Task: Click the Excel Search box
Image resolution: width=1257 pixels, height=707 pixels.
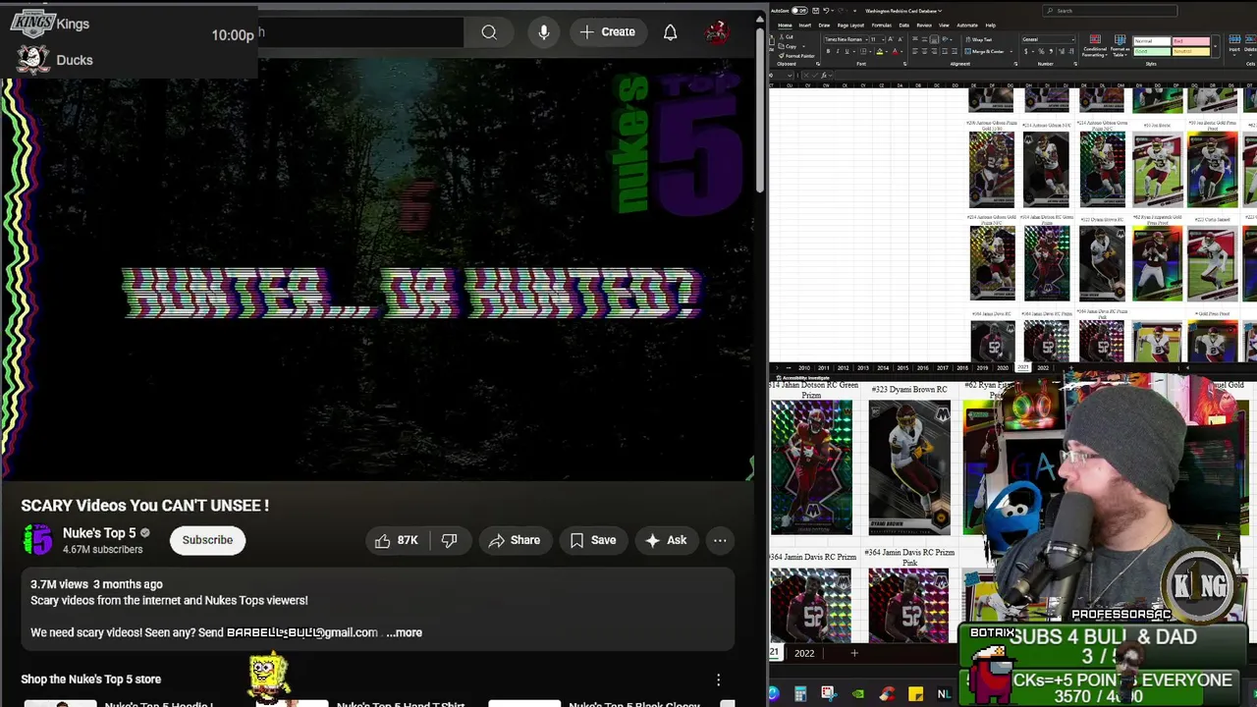Action: [1110, 11]
